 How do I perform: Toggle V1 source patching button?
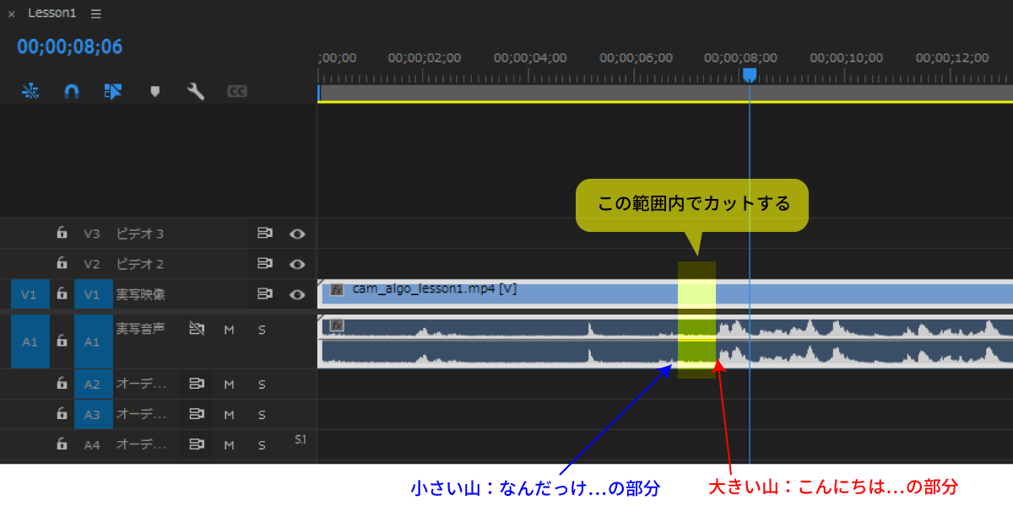[x=30, y=294]
